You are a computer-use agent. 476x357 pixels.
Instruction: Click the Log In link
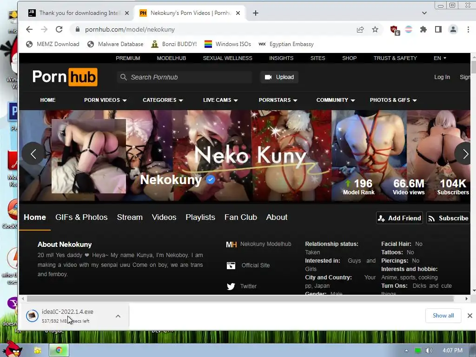442,77
